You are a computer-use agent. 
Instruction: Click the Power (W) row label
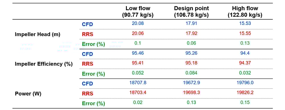coord(28,94)
